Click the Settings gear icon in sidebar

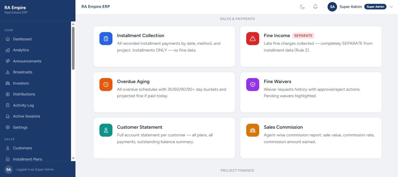pyautogui.click(x=8, y=128)
